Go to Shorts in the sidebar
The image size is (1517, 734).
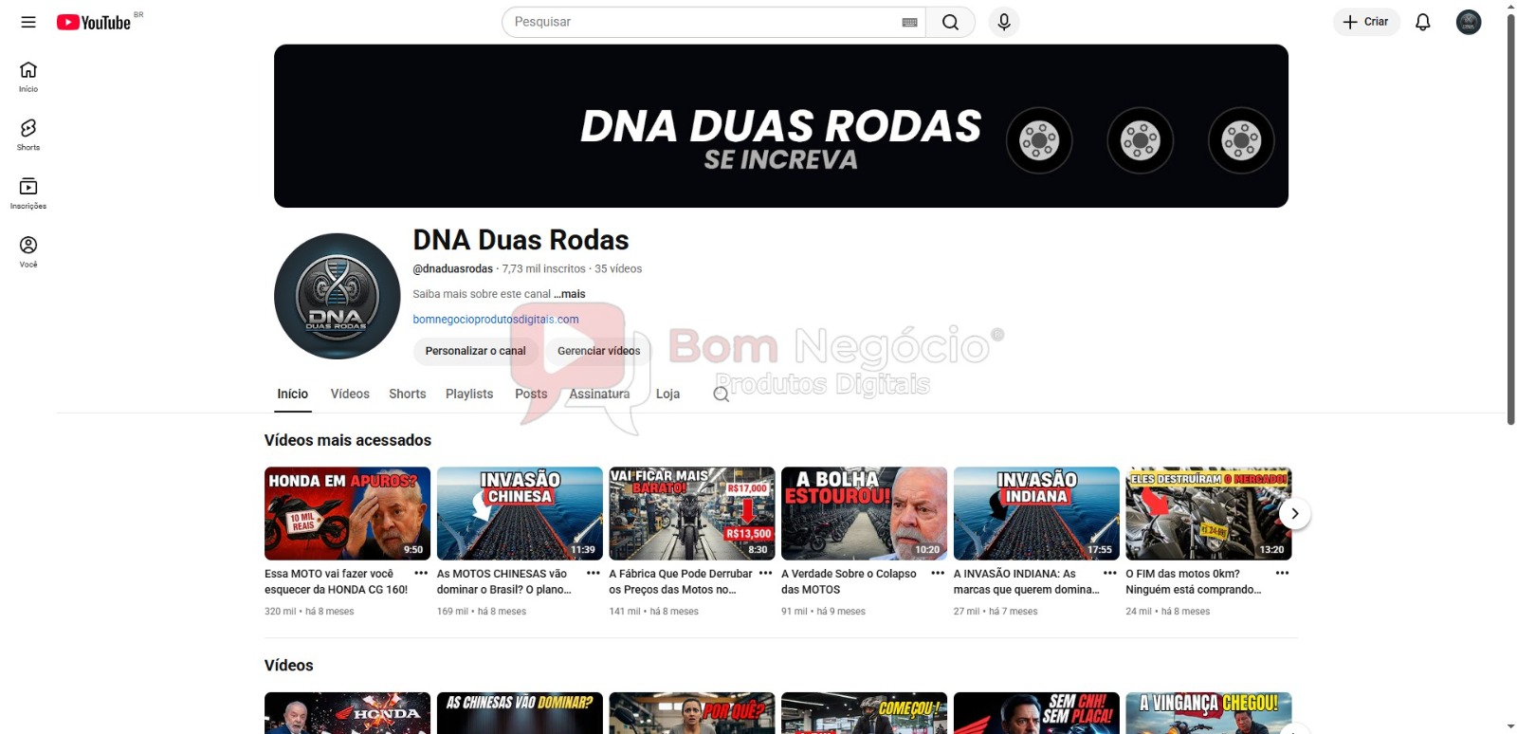28,135
